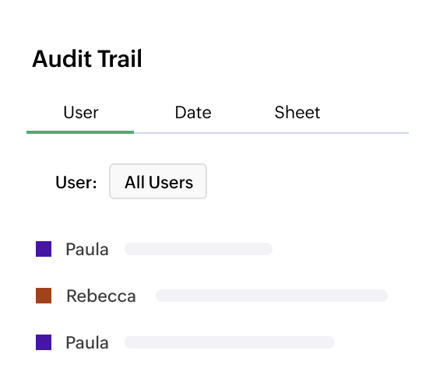Select the Rebecca user name
Image resolution: width=436 pixels, height=389 pixels.
tap(101, 296)
